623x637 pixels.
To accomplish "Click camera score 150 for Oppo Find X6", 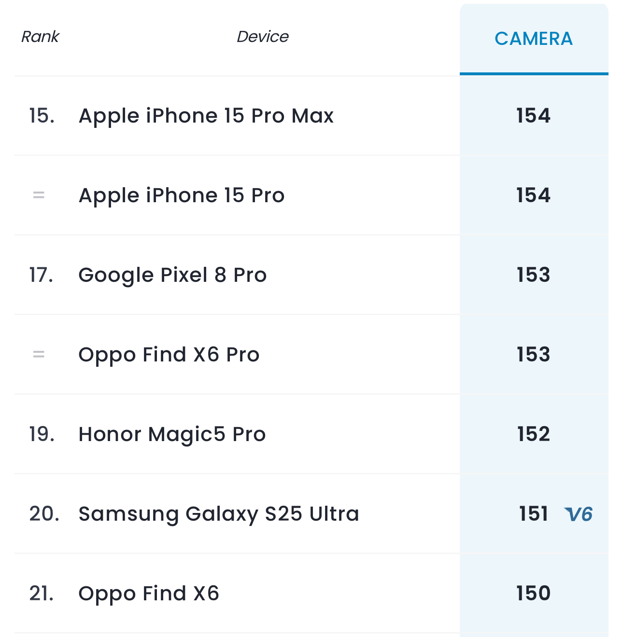I will [533, 594].
